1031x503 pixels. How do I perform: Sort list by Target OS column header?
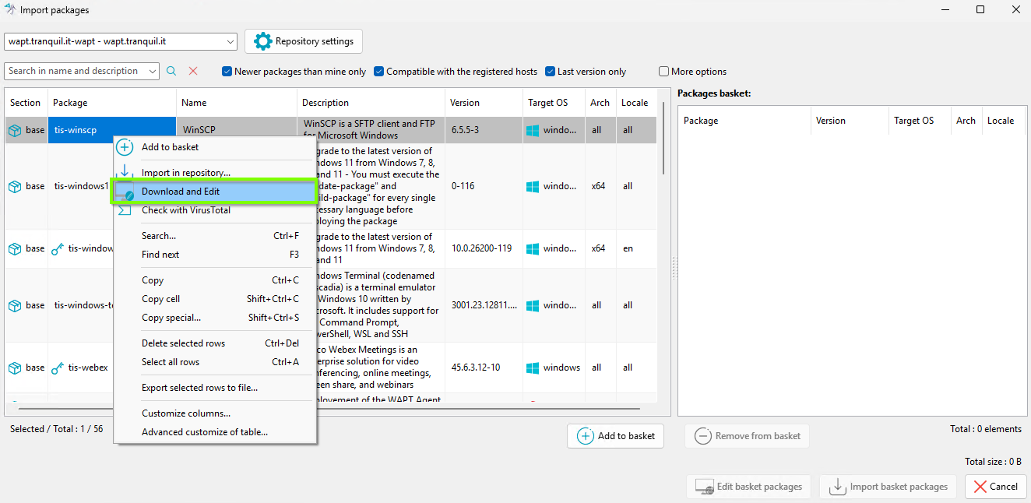[x=554, y=103]
